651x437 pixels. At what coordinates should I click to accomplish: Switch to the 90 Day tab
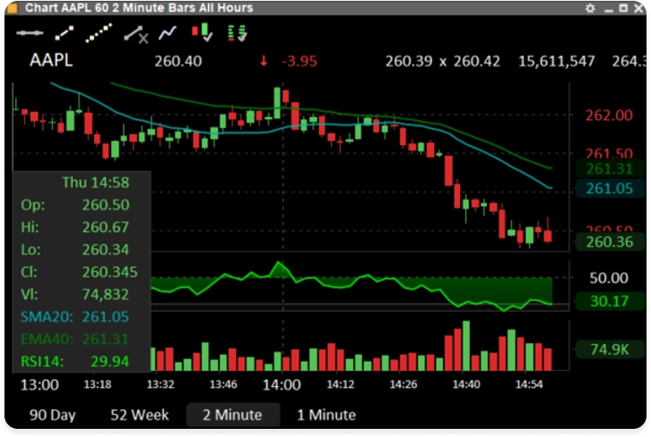(x=52, y=415)
